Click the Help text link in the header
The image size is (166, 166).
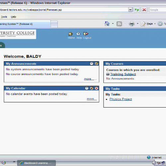click(79, 38)
